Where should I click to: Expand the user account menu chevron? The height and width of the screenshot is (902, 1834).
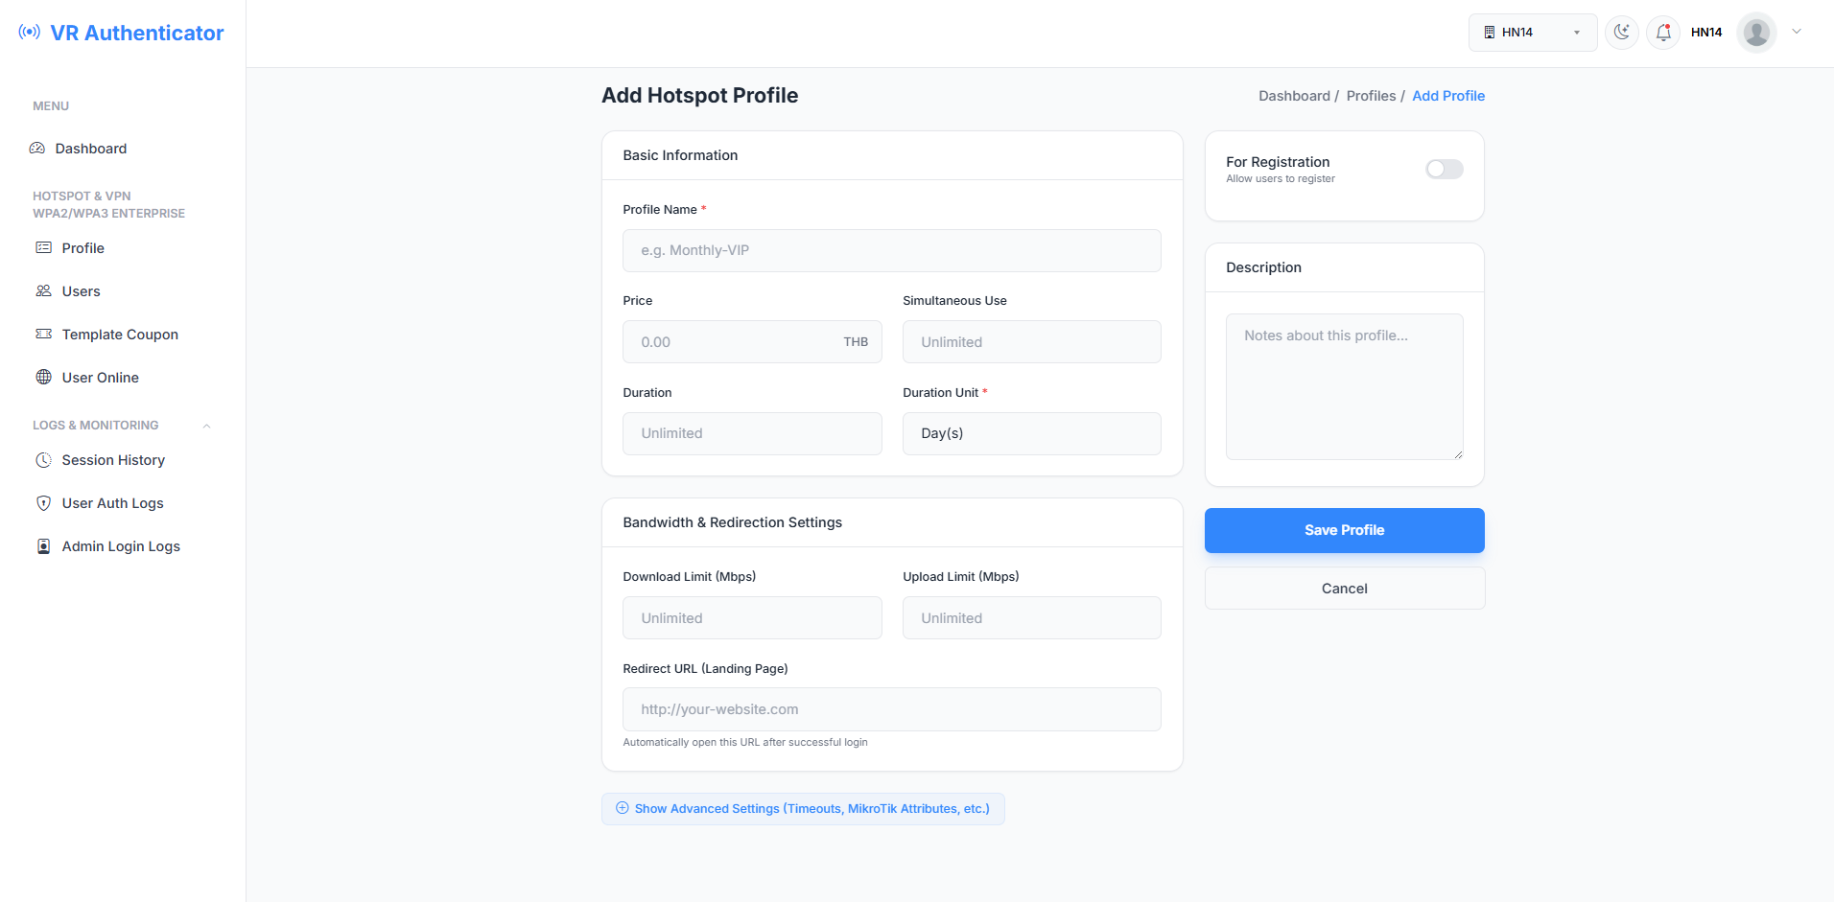1797,32
